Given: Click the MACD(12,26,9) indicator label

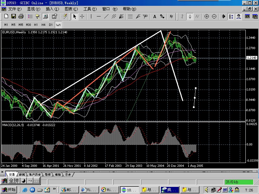Looking at the screenshot, I should click(13, 125).
